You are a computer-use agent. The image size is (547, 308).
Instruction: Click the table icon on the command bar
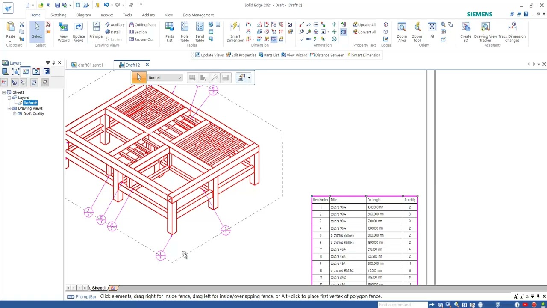[x=225, y=77]
